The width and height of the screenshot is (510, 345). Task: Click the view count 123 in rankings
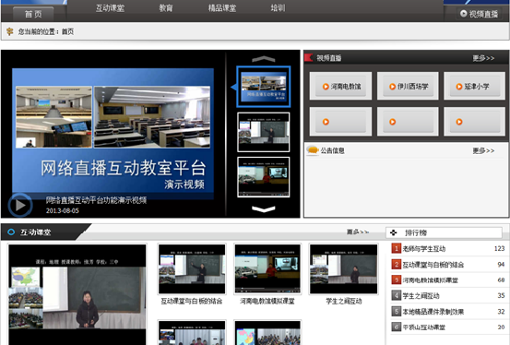pos(499,249)
